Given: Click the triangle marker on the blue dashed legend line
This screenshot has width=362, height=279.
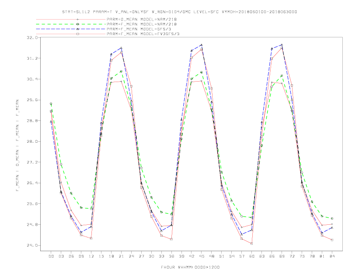Looking at the screenshot, I should pos(78,29).
